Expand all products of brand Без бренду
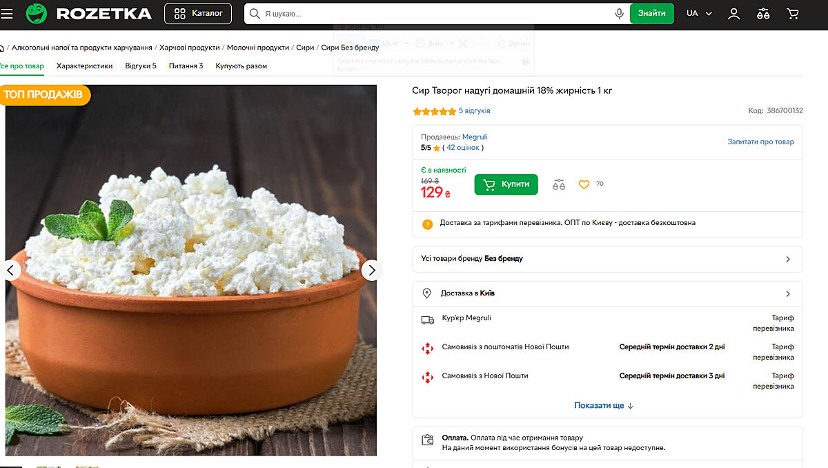828x468 pixels. (x=607, y=259)
